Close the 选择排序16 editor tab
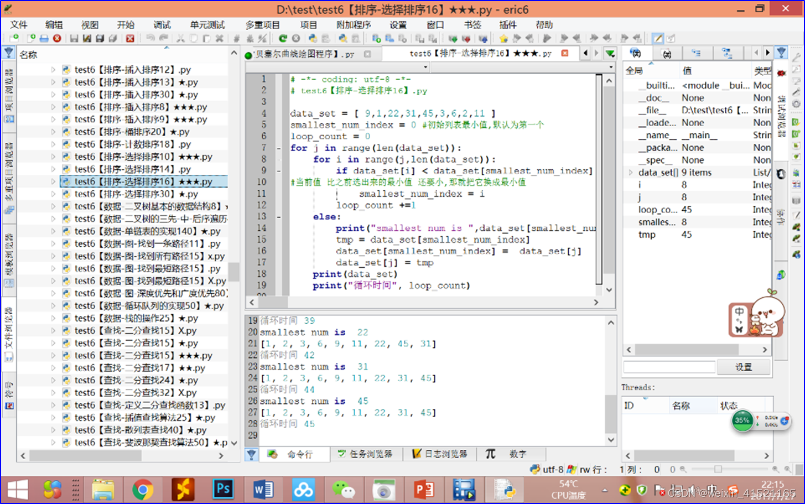Viewport: 805px width, 504px height. (x=564, y=54)
